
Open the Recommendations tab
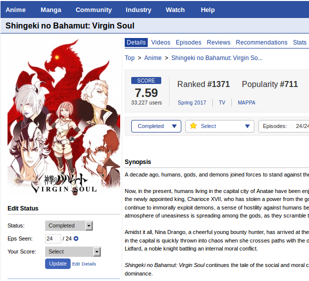click(261, 42)
